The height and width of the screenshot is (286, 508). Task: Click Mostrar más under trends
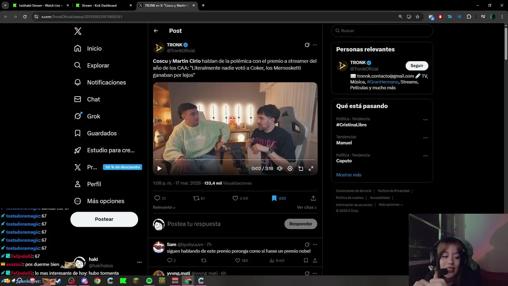pos(349,175)
